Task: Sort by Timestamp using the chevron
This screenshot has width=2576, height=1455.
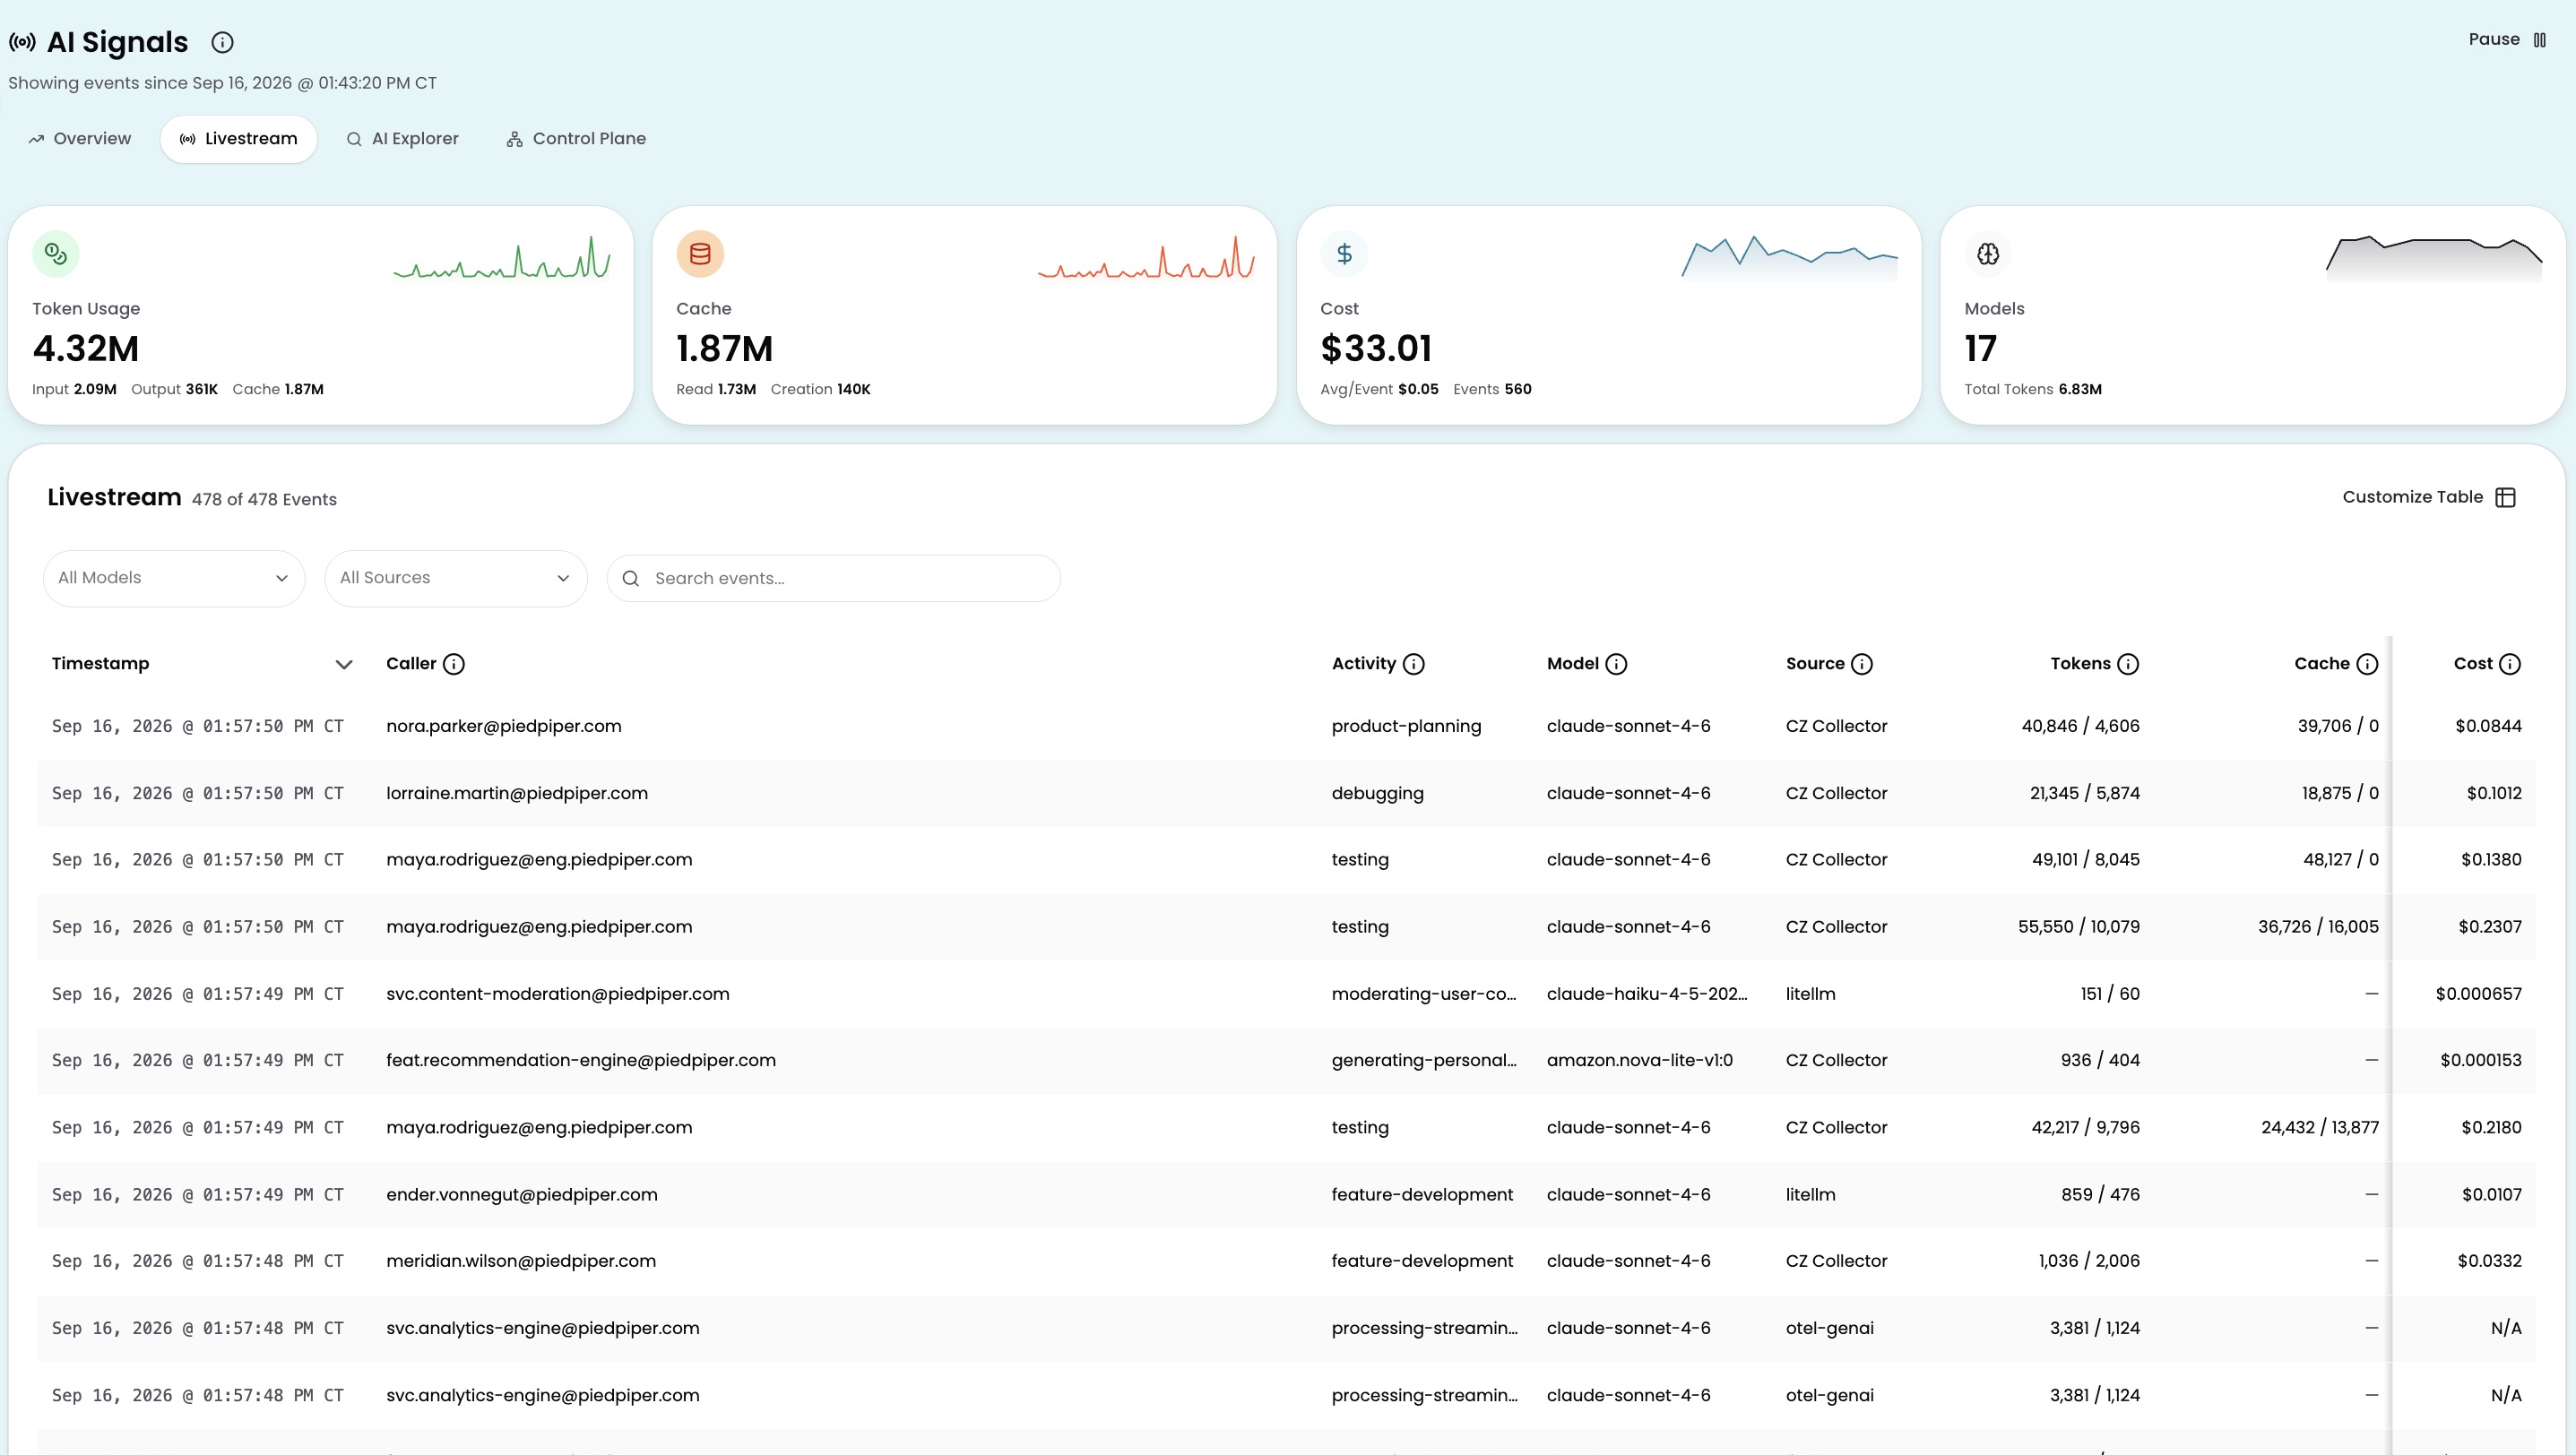Action: 344,665
